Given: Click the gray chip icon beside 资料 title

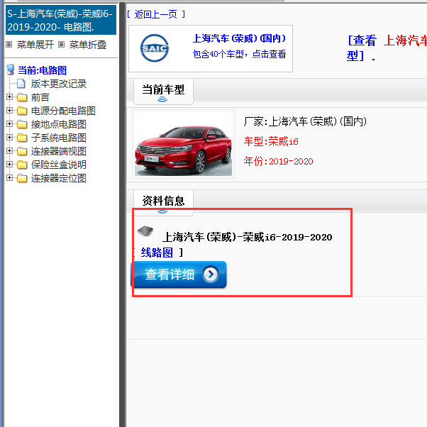Looking at the screenshot, I should coord(145,231).
